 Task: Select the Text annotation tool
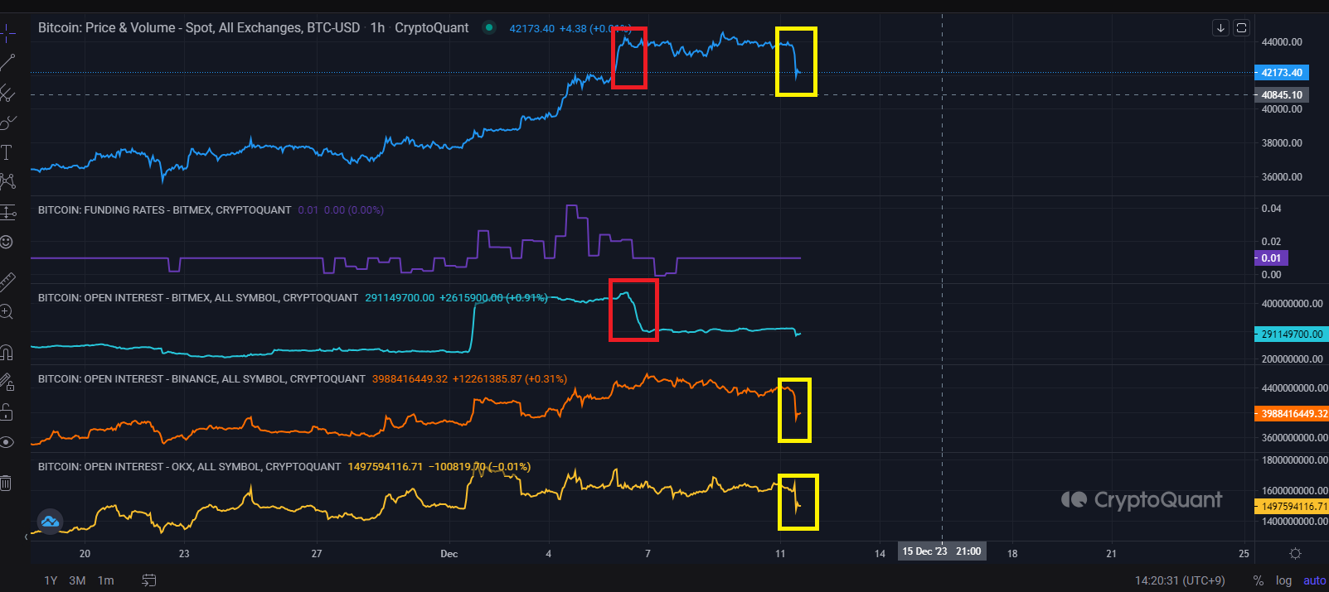pyautogui.click(x=7, y=152)
